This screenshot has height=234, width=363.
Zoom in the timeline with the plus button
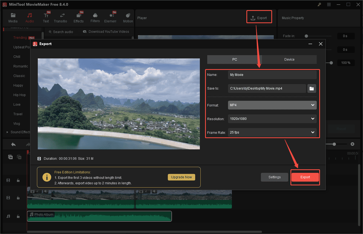pyautogui.click(x=353, y=144)
